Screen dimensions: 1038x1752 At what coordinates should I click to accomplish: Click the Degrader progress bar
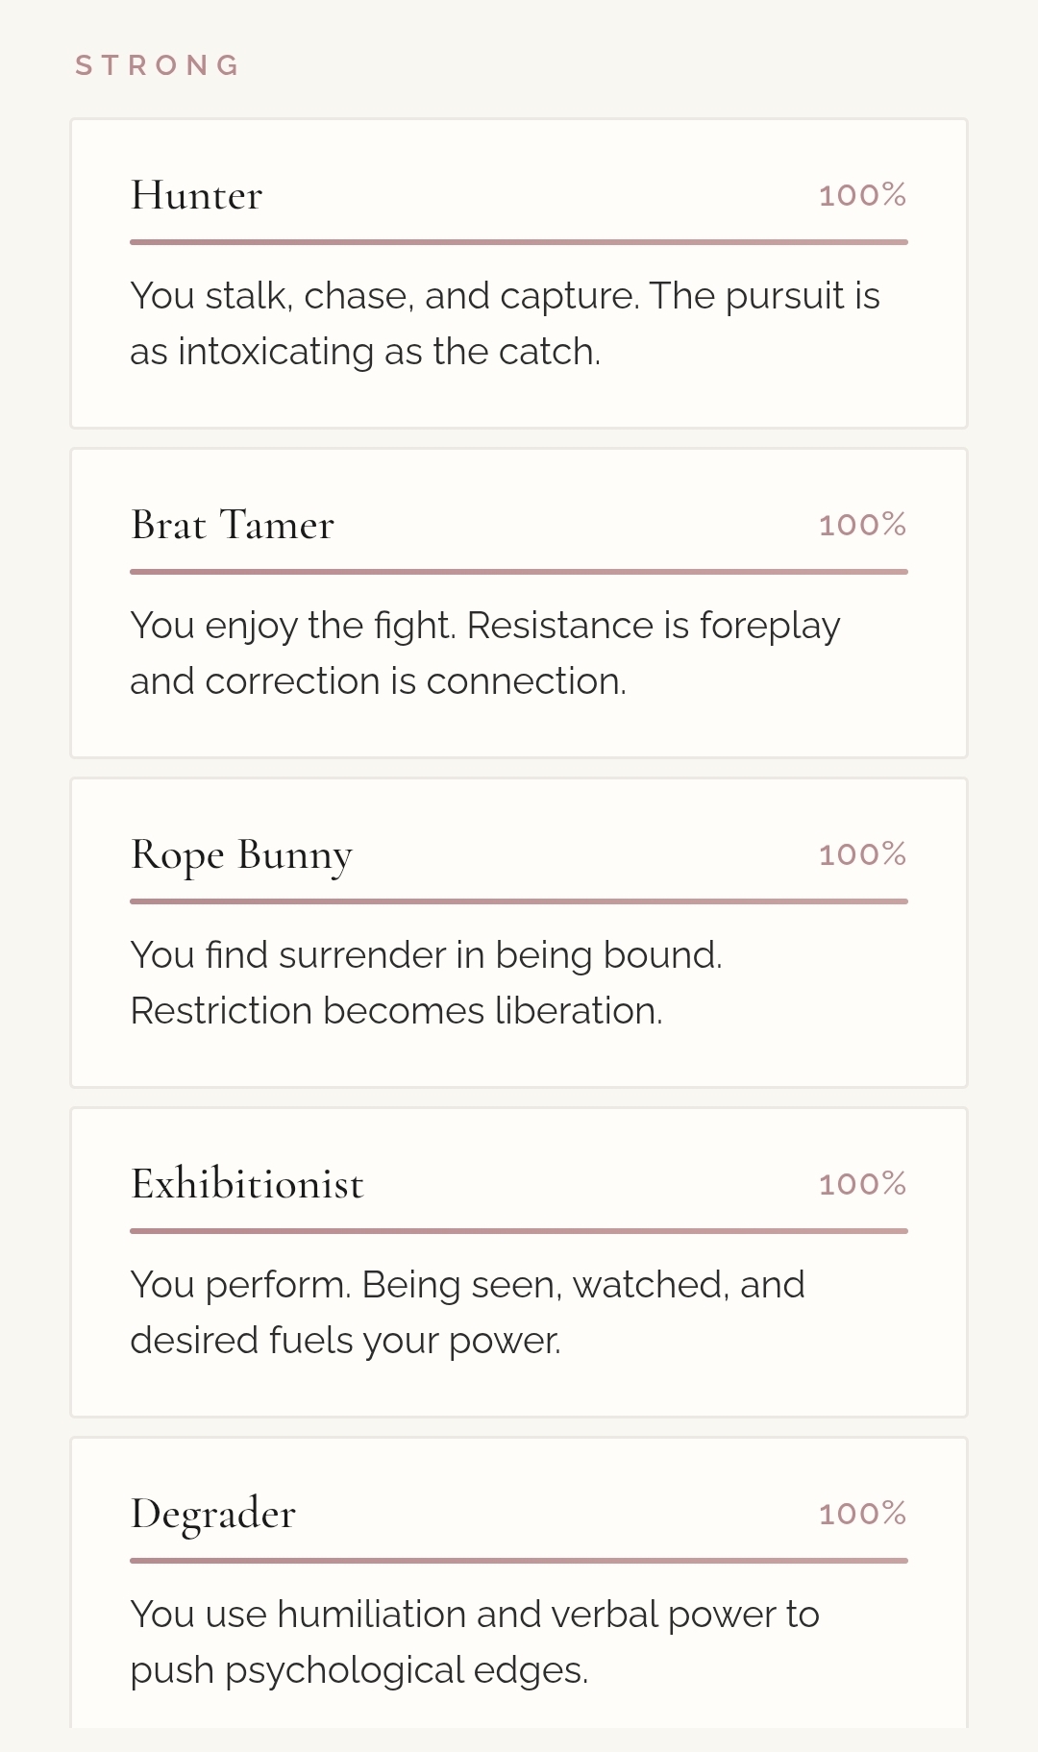[519, 1561]
